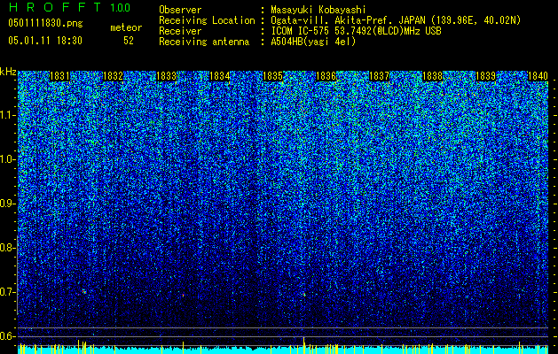Click the 'Observer' label
This screenshot has width=558, height=354.
click(x=180, y=10)
